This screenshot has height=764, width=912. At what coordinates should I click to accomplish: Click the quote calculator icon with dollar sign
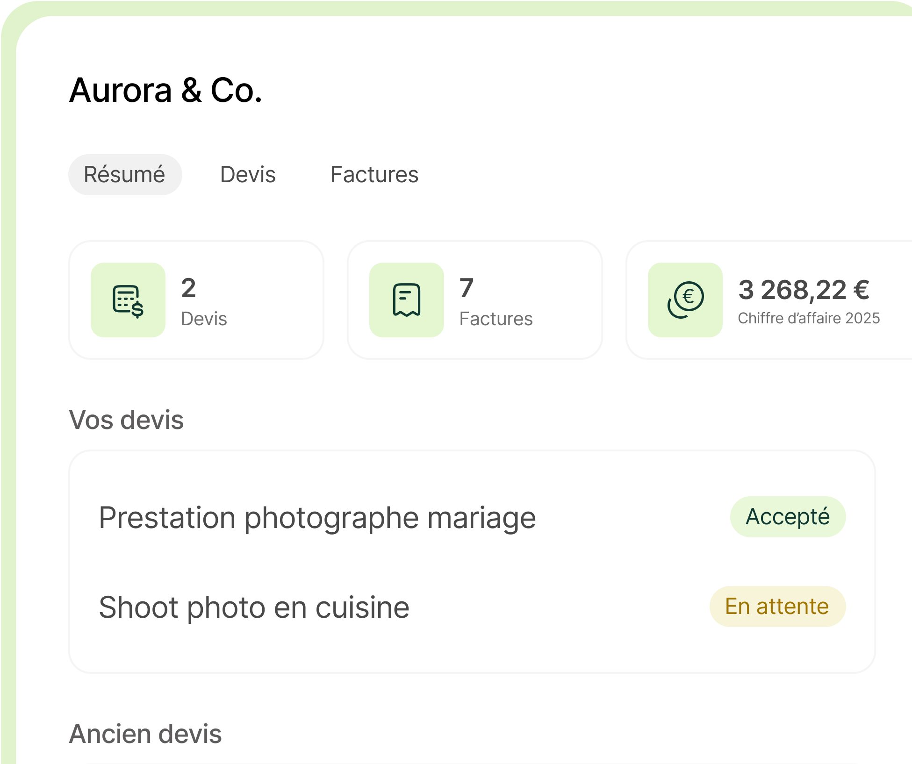(x=128, y=300)
